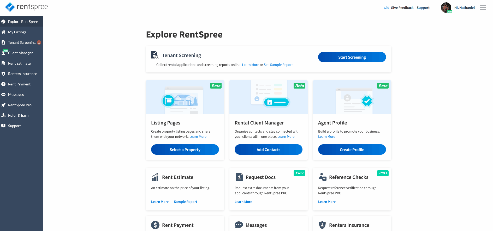Screen dimensions: 493x231
Task: Open Tenant Screening sidebar item
Action: pos(21,42)
